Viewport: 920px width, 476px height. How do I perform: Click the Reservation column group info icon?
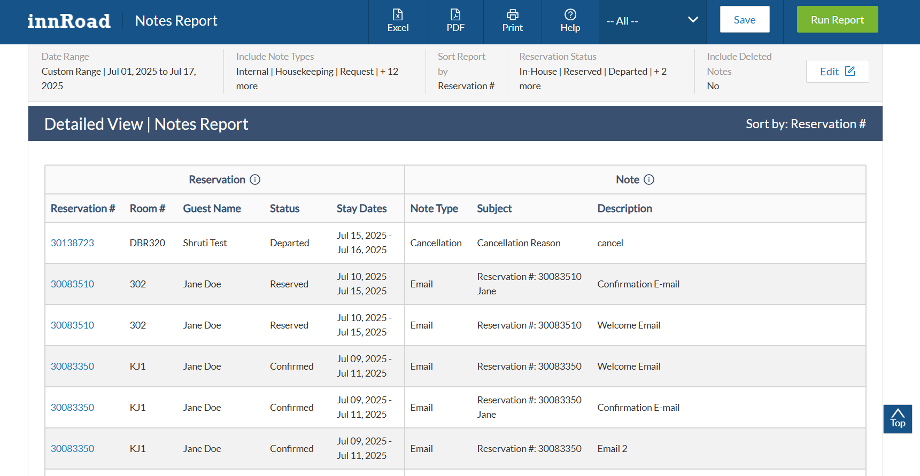(255, 180)
